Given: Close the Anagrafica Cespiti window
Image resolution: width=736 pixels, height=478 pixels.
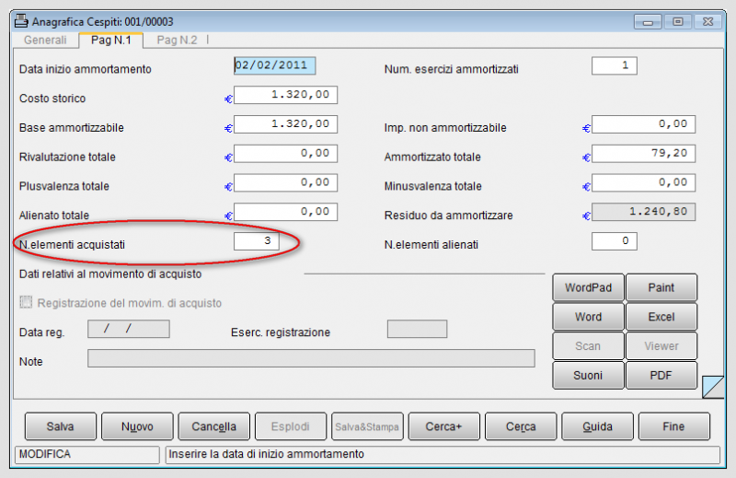Looking at the screenshot, I should (707, 21).
